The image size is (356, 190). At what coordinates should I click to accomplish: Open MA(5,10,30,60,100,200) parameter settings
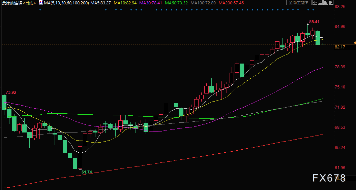click(x=66, y=3)
